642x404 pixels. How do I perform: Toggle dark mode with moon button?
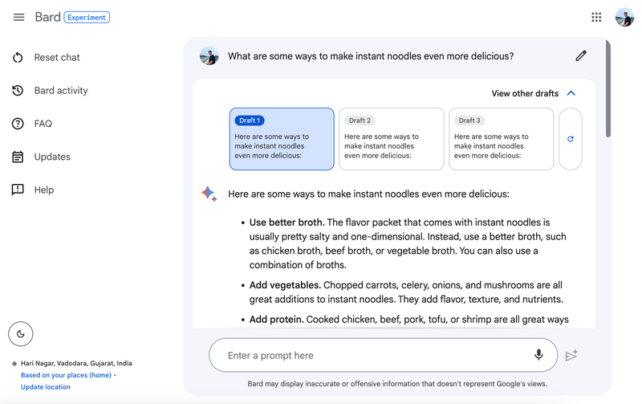click(x=21, y=334)
